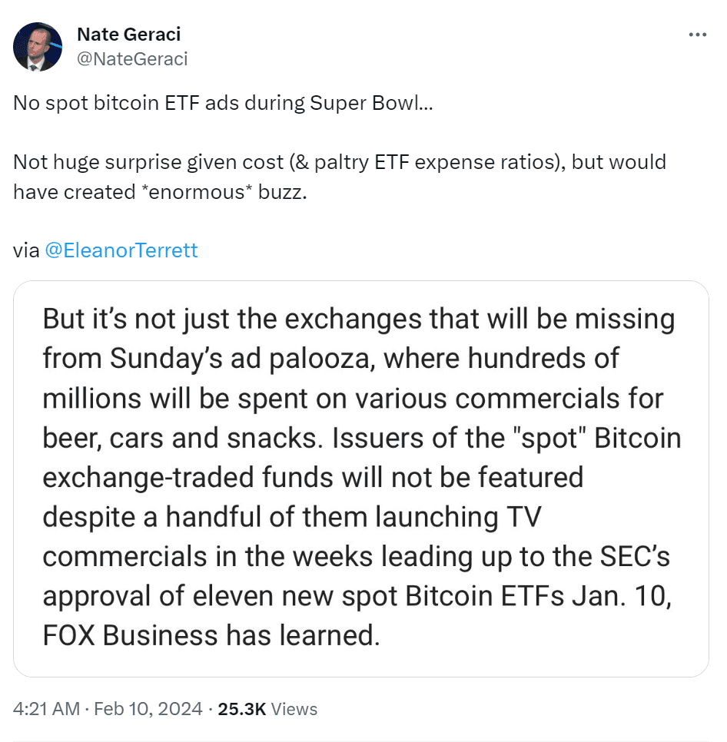Image resolution: width=727 pixels, height=742 pixels.
Task: Open the embedded FOX Business article image
Action: coord(361,478)
